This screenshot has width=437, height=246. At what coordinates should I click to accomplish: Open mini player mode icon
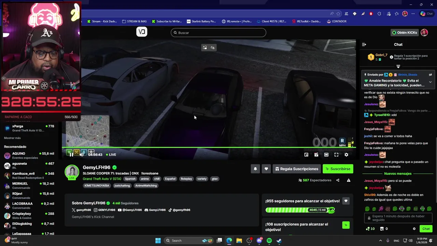point(306,155)
